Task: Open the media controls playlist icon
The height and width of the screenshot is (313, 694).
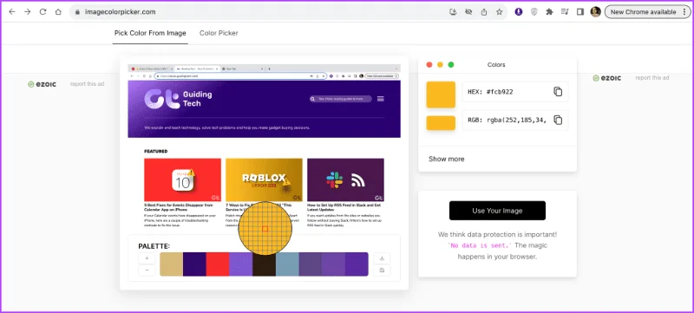Action: point(565,12)
